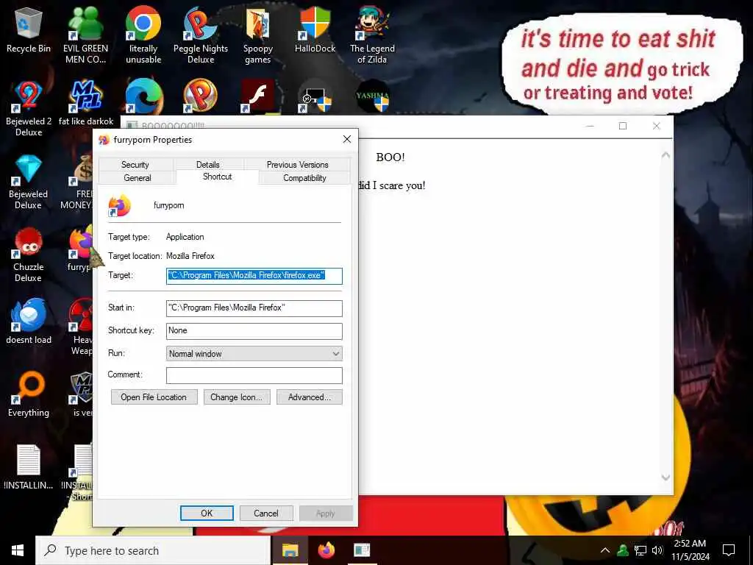Viewport: 753px width, 565px height.
Task: Open File Explorer from the taskbar
Action: (290, 550)
